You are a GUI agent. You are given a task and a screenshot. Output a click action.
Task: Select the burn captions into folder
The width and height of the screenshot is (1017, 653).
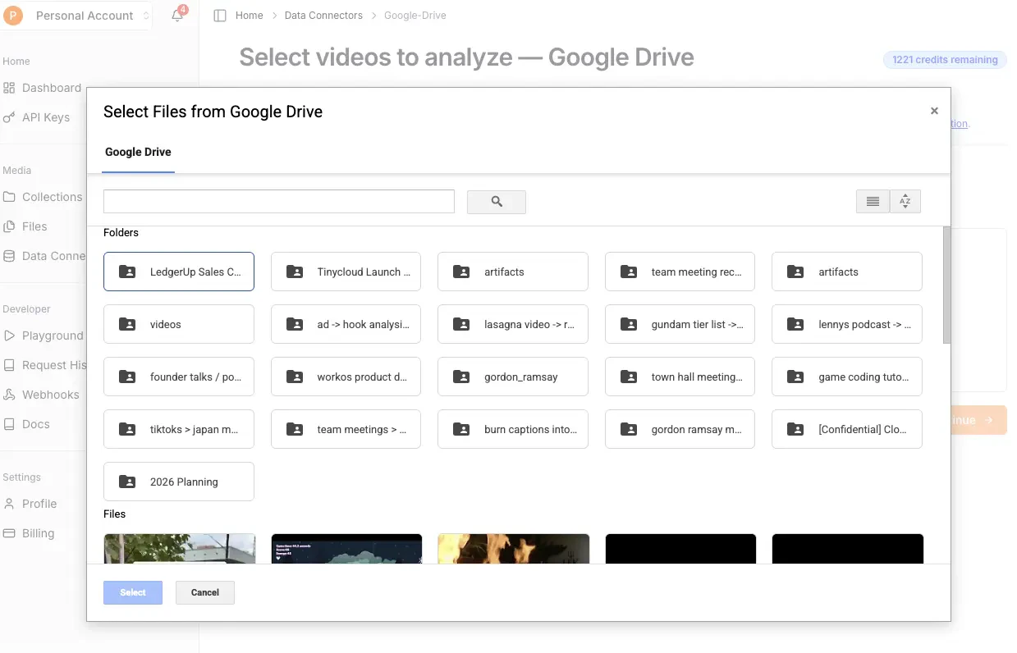pyautogui.click(x=513, y=429)
